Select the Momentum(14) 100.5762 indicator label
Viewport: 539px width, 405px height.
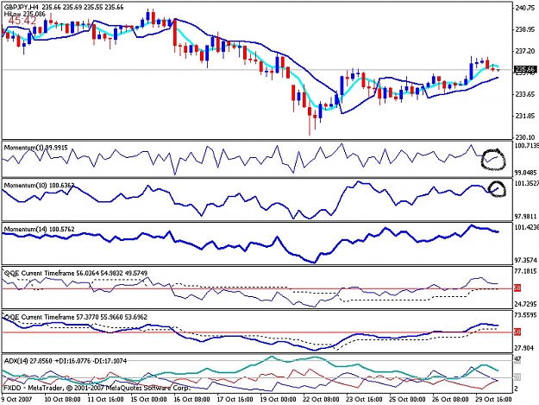39,229
